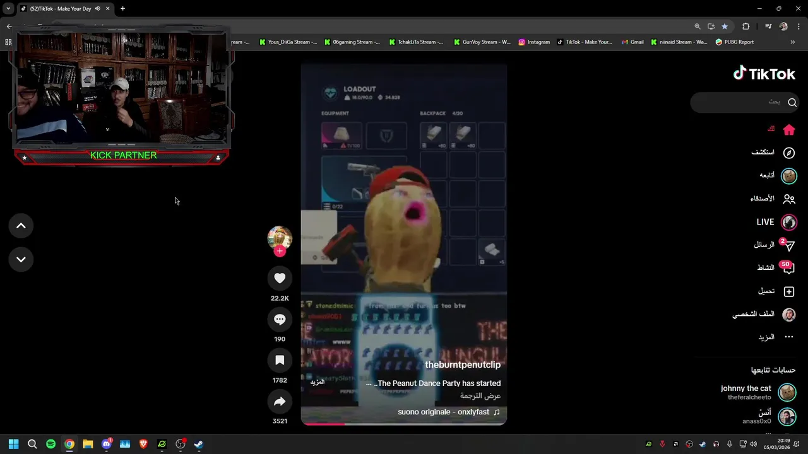Open the PUBG Report bookmark
This screenshot has height=454, width=808.
coord(735,42)
